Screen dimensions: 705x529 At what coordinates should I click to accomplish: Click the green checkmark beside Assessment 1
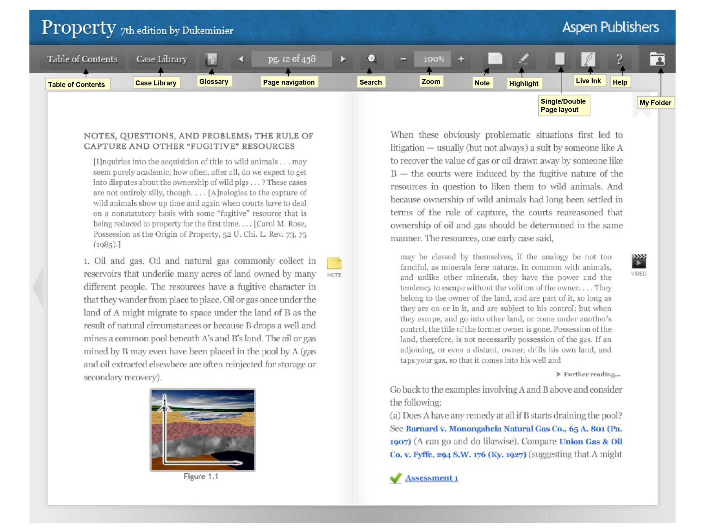coord(396,478)
